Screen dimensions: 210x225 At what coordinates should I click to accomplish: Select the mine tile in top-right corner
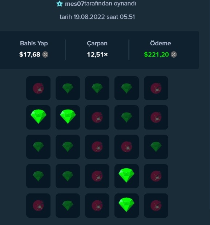coord(156,88)
